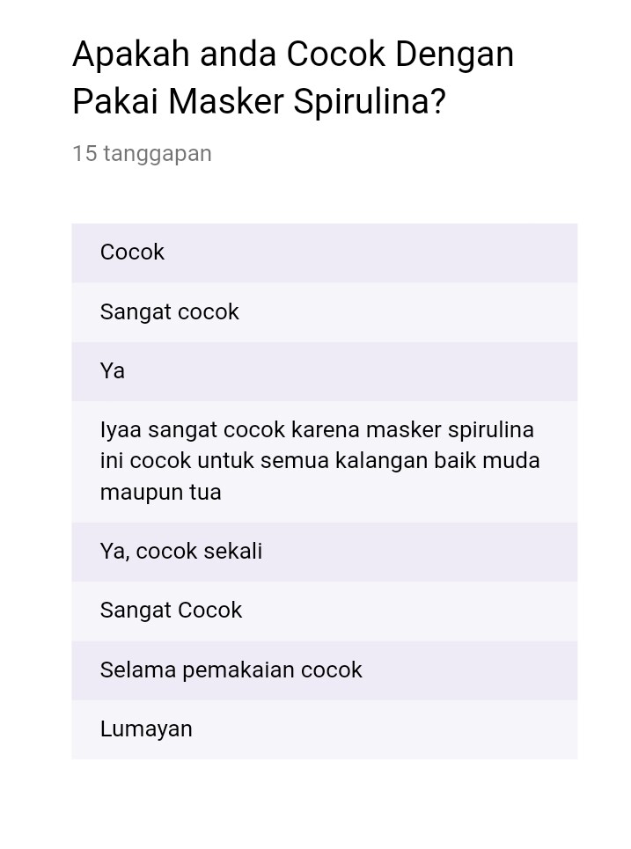This screenshot has width=631, height=849.
Task: Click the "15 tanggapan" response count
Action: (142, 153)
